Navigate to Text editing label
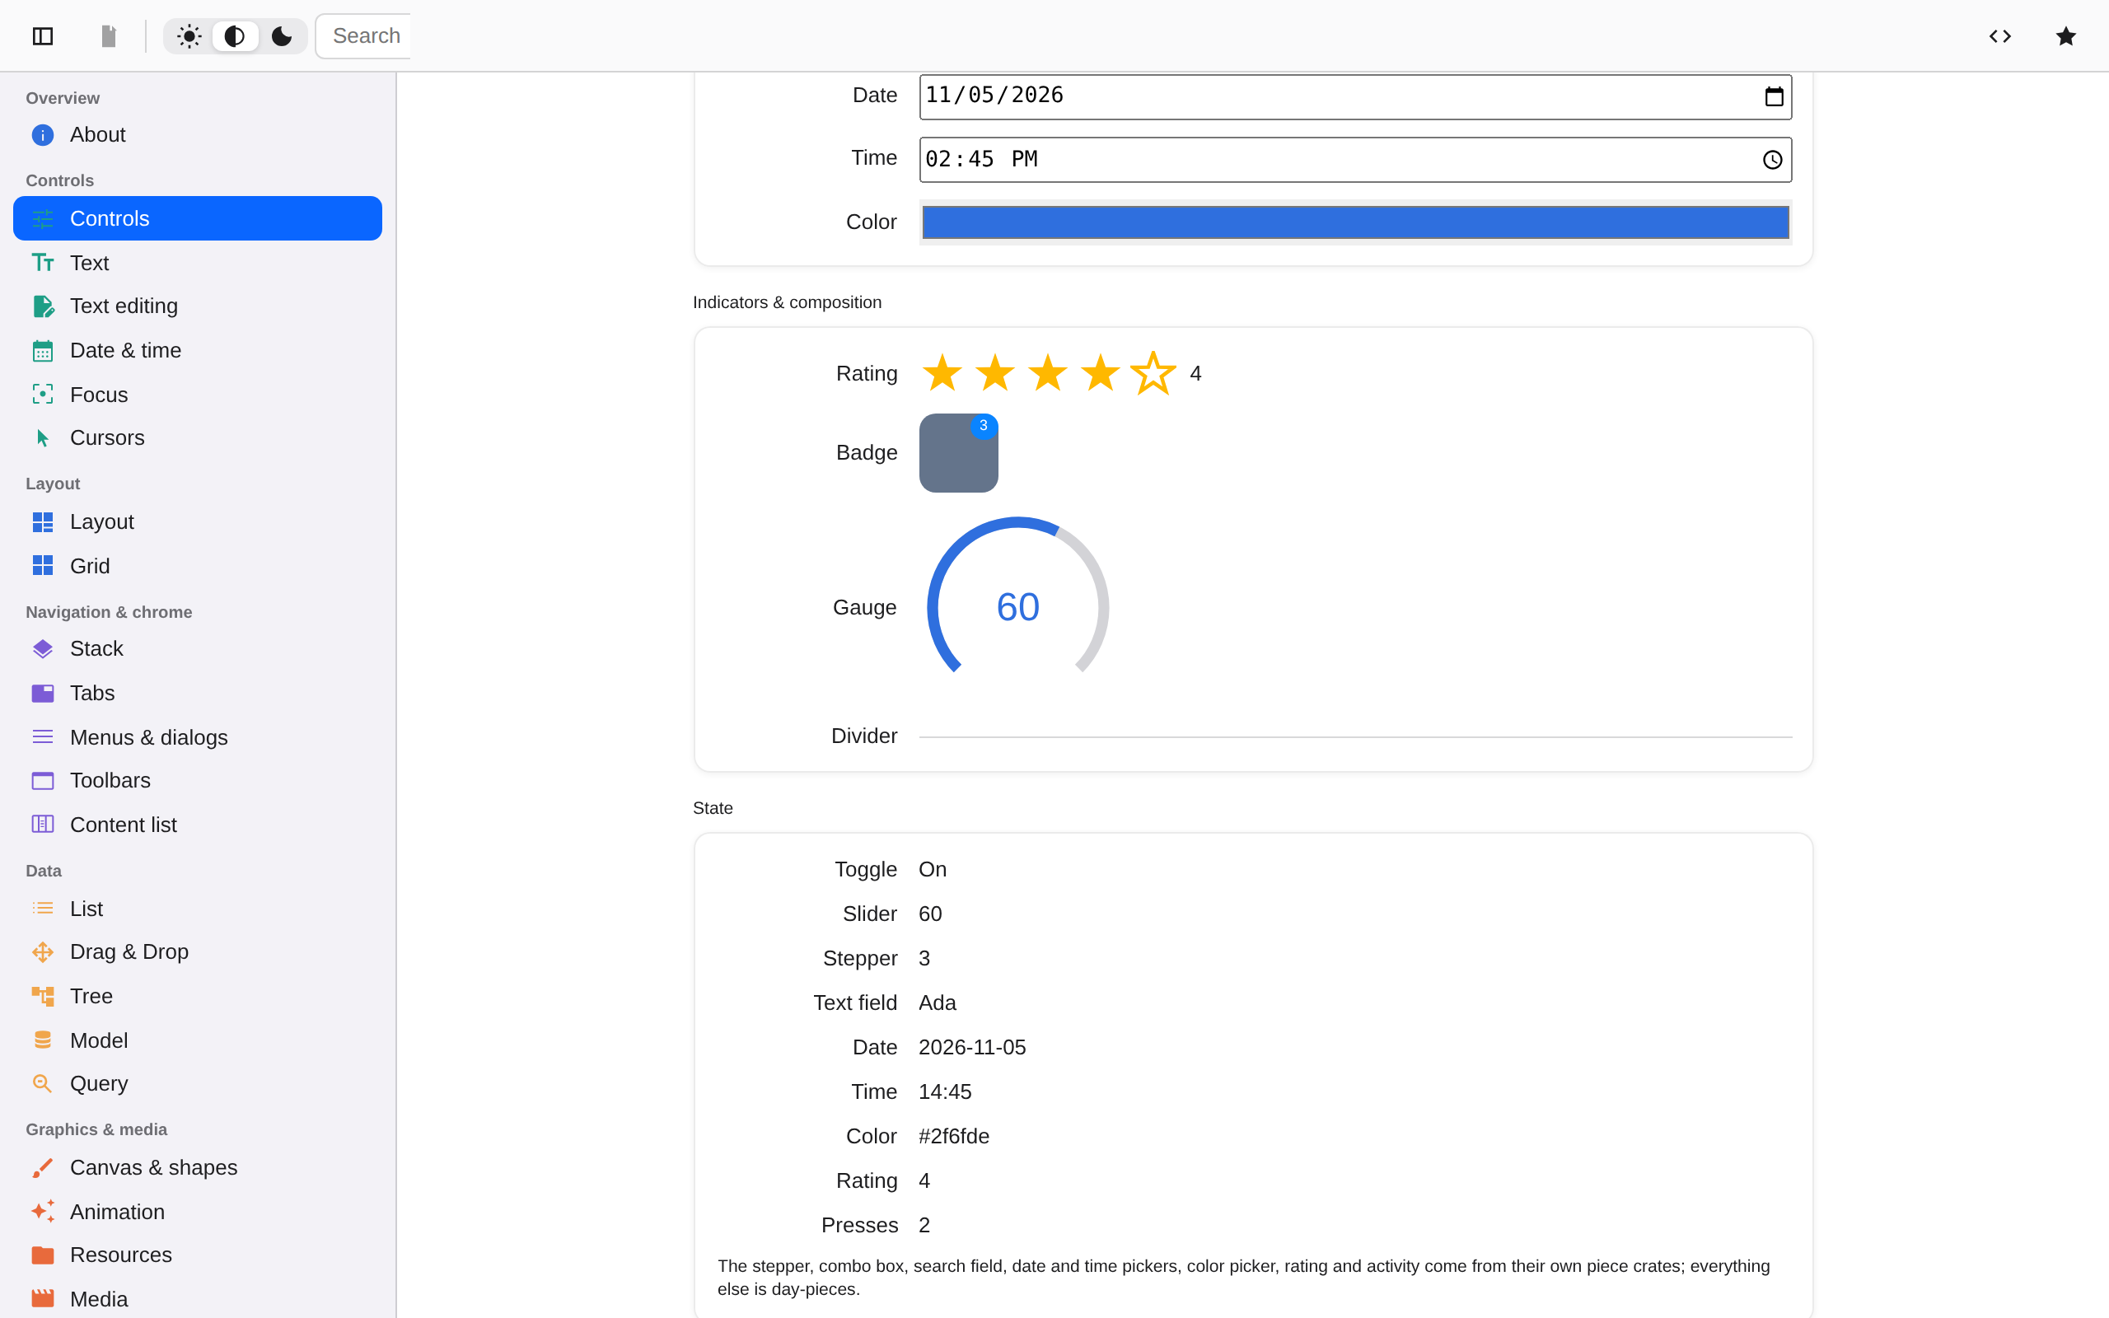The height and width of the screenshot is (1318, 2109). (x=124, y=306)
